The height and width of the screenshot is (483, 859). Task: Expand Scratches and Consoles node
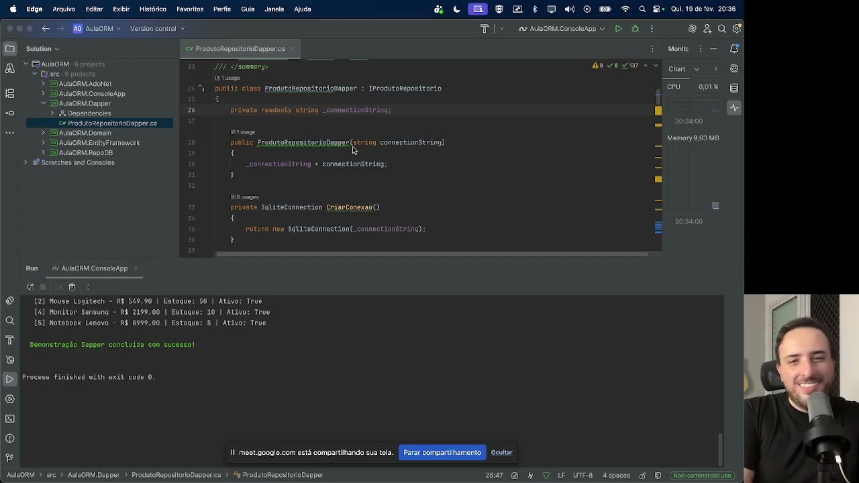[x=26, y=162]
